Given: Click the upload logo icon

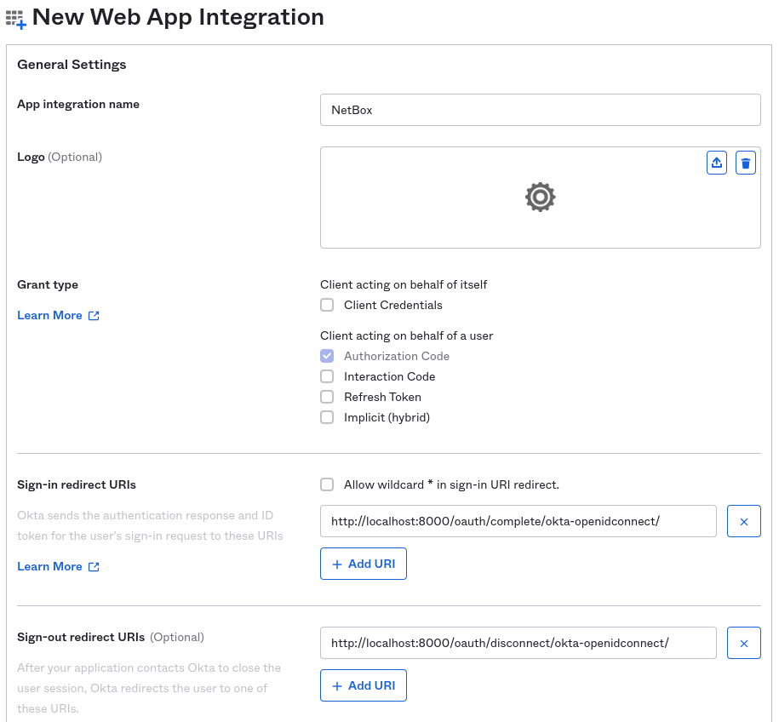Looking at the screenshot, I should pos(716,162).
